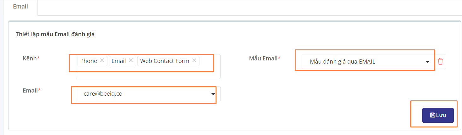Expand the sender Email dropdown arrow
The width and height of the screenshot is (462, 135).
(x=213, y=94)
